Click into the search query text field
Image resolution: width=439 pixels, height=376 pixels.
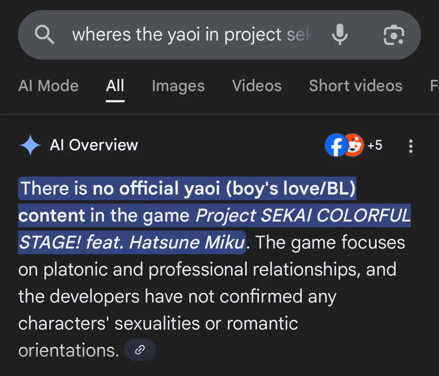(190, 35)
